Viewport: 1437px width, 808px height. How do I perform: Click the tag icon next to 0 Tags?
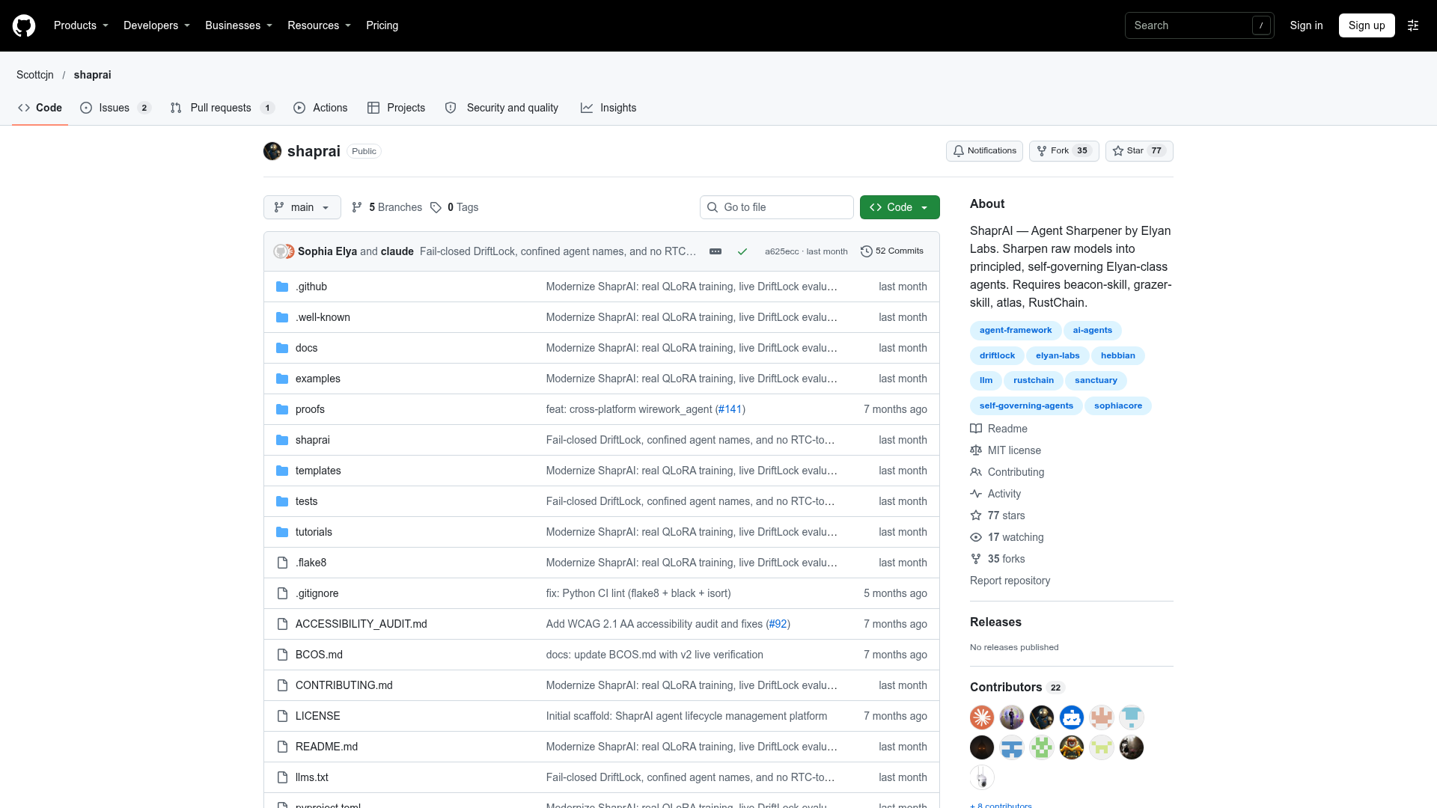(436, 207)
